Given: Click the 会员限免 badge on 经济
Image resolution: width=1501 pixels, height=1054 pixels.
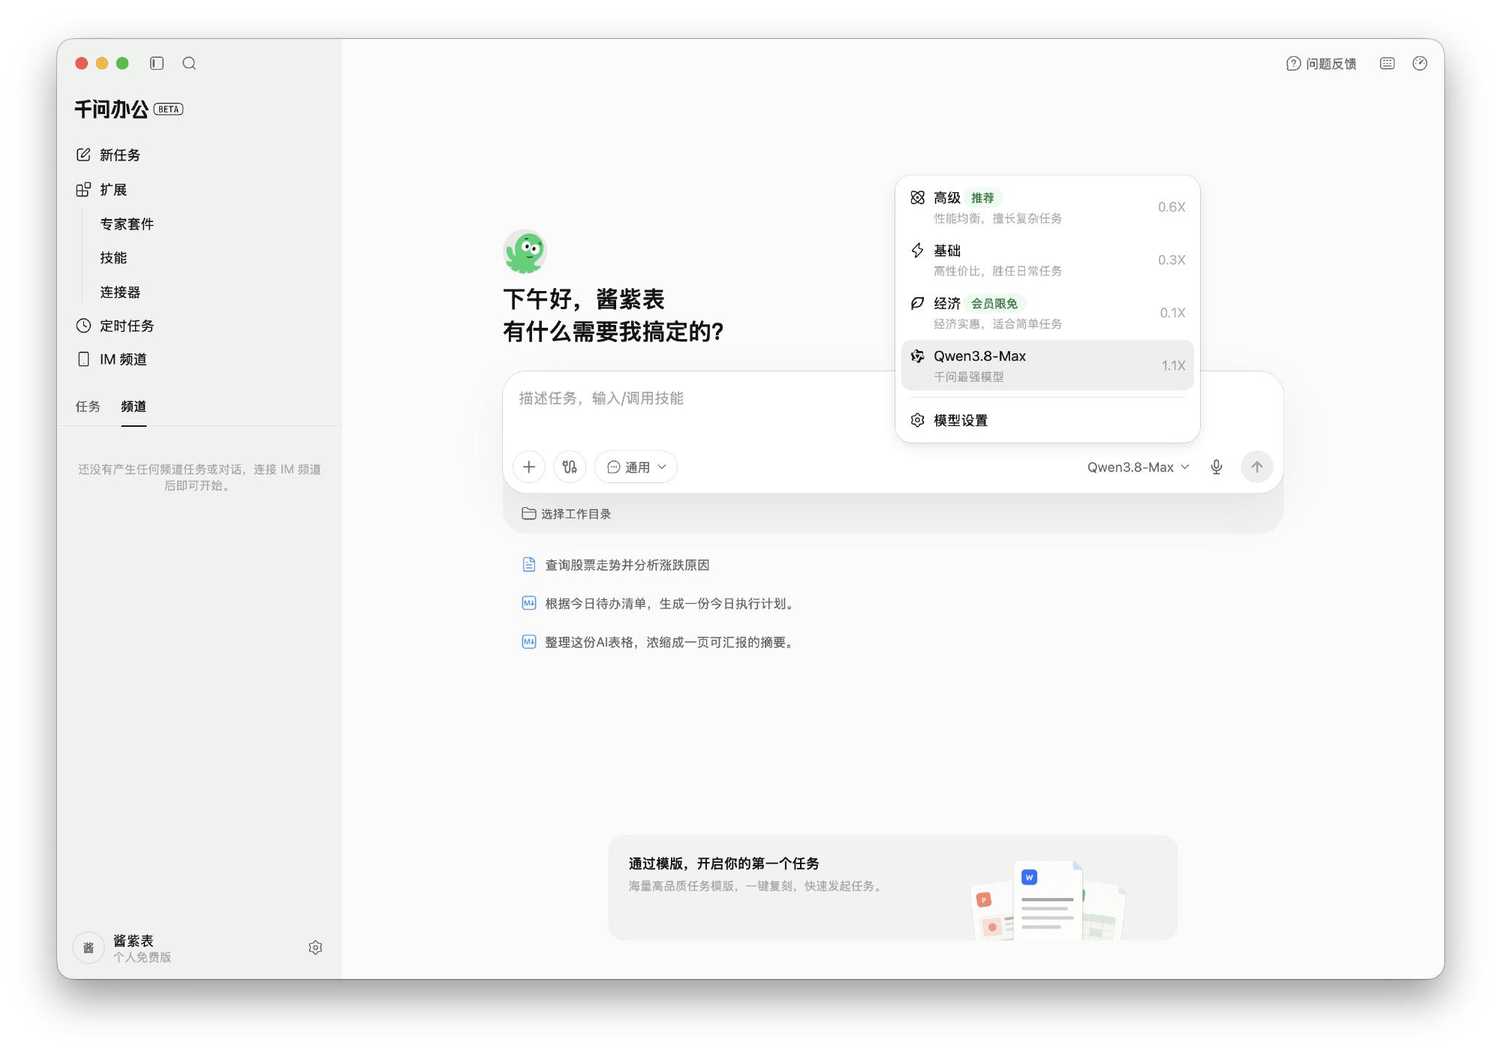Looking at the screenshot, I should 994,303.
